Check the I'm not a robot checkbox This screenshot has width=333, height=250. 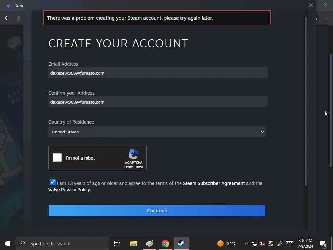click(x=57, y=158)
